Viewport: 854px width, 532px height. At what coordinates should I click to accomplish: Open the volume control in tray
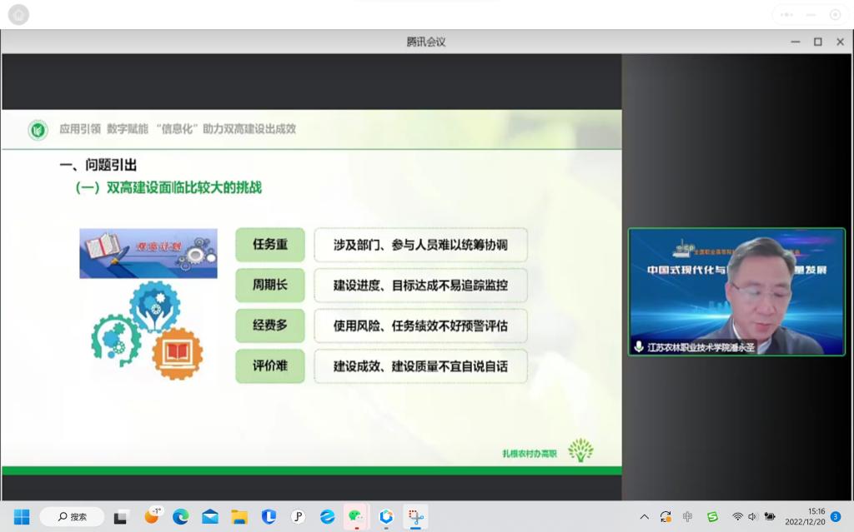(752, 517)
